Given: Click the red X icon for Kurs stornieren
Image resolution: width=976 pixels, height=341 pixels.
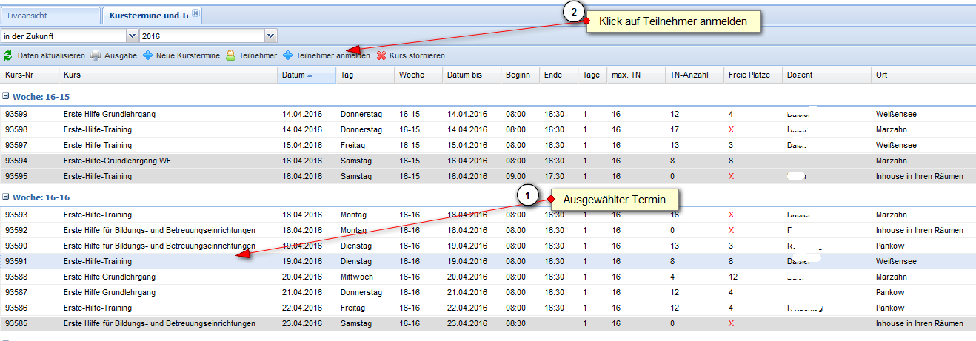Looking at the screenshot, I should tap(381, 55).
